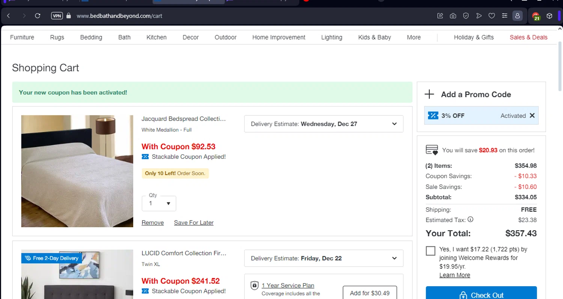563x299 pixels.
Task: Open the shield privacy protection icon
Action: 466,16
